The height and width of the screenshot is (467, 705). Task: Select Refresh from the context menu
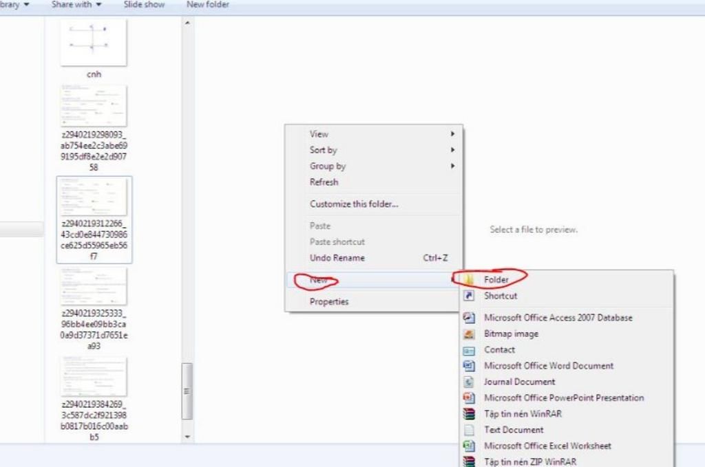coord(373,182)
